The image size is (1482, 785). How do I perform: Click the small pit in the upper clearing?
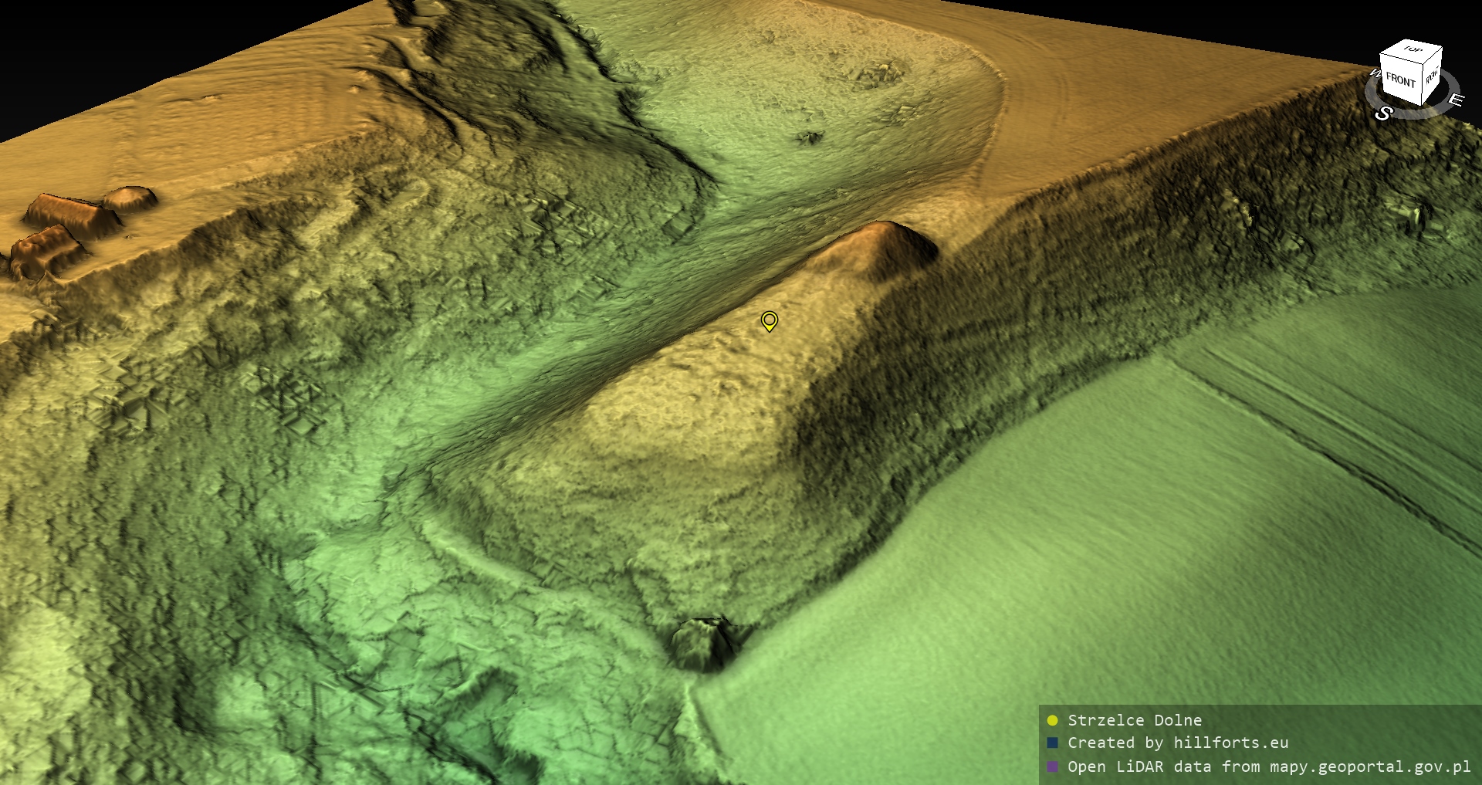(809, 138)
